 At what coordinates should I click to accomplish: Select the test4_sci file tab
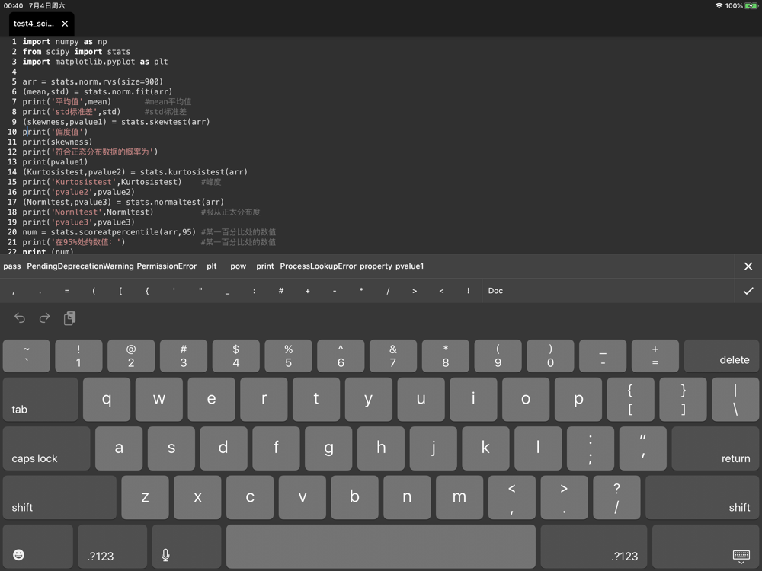coord(34,24)
